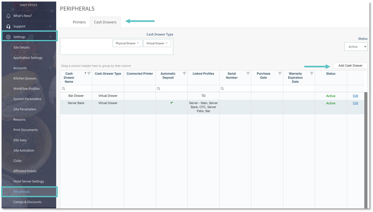Image resolution: width=373 pixels, height=212 pixels.
Task: Open filter icon on Automatic Deposit column
Action: tap(184, 74)
